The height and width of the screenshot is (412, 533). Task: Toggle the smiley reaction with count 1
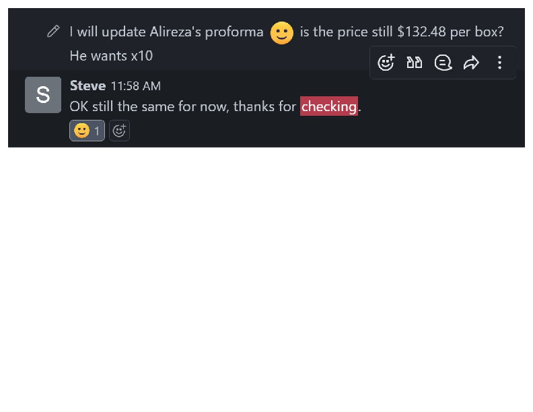pos(87,131)
